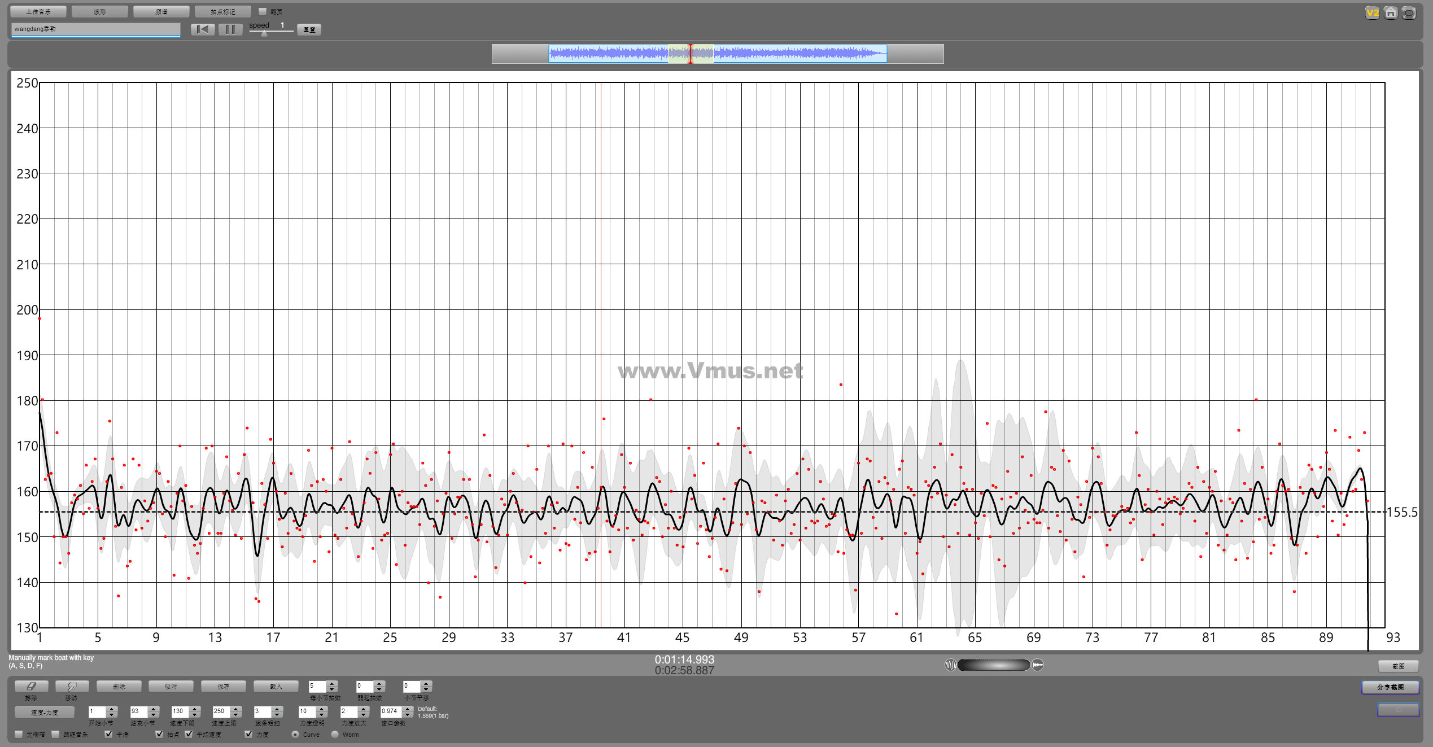This screenshot has height=747, width=1433.
Task: Click the 速度-力度 tempo-dynamics button
Action: [x=45, y=712]
